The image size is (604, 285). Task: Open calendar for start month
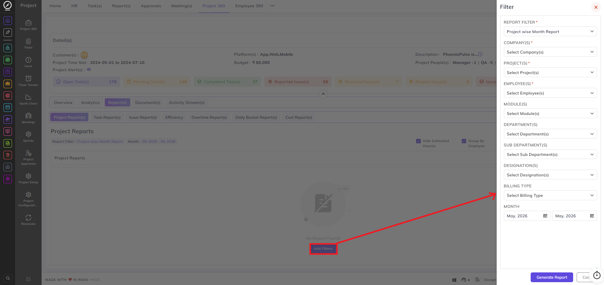pyautogui.click(x=545, y=216)
